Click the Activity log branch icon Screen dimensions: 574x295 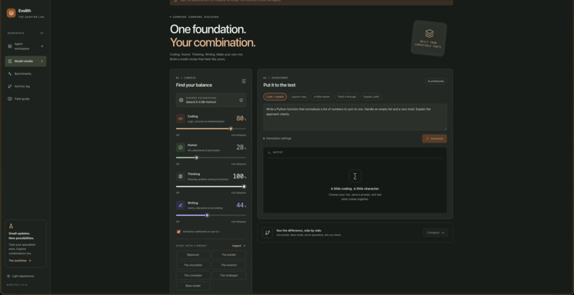click(10, 86)
